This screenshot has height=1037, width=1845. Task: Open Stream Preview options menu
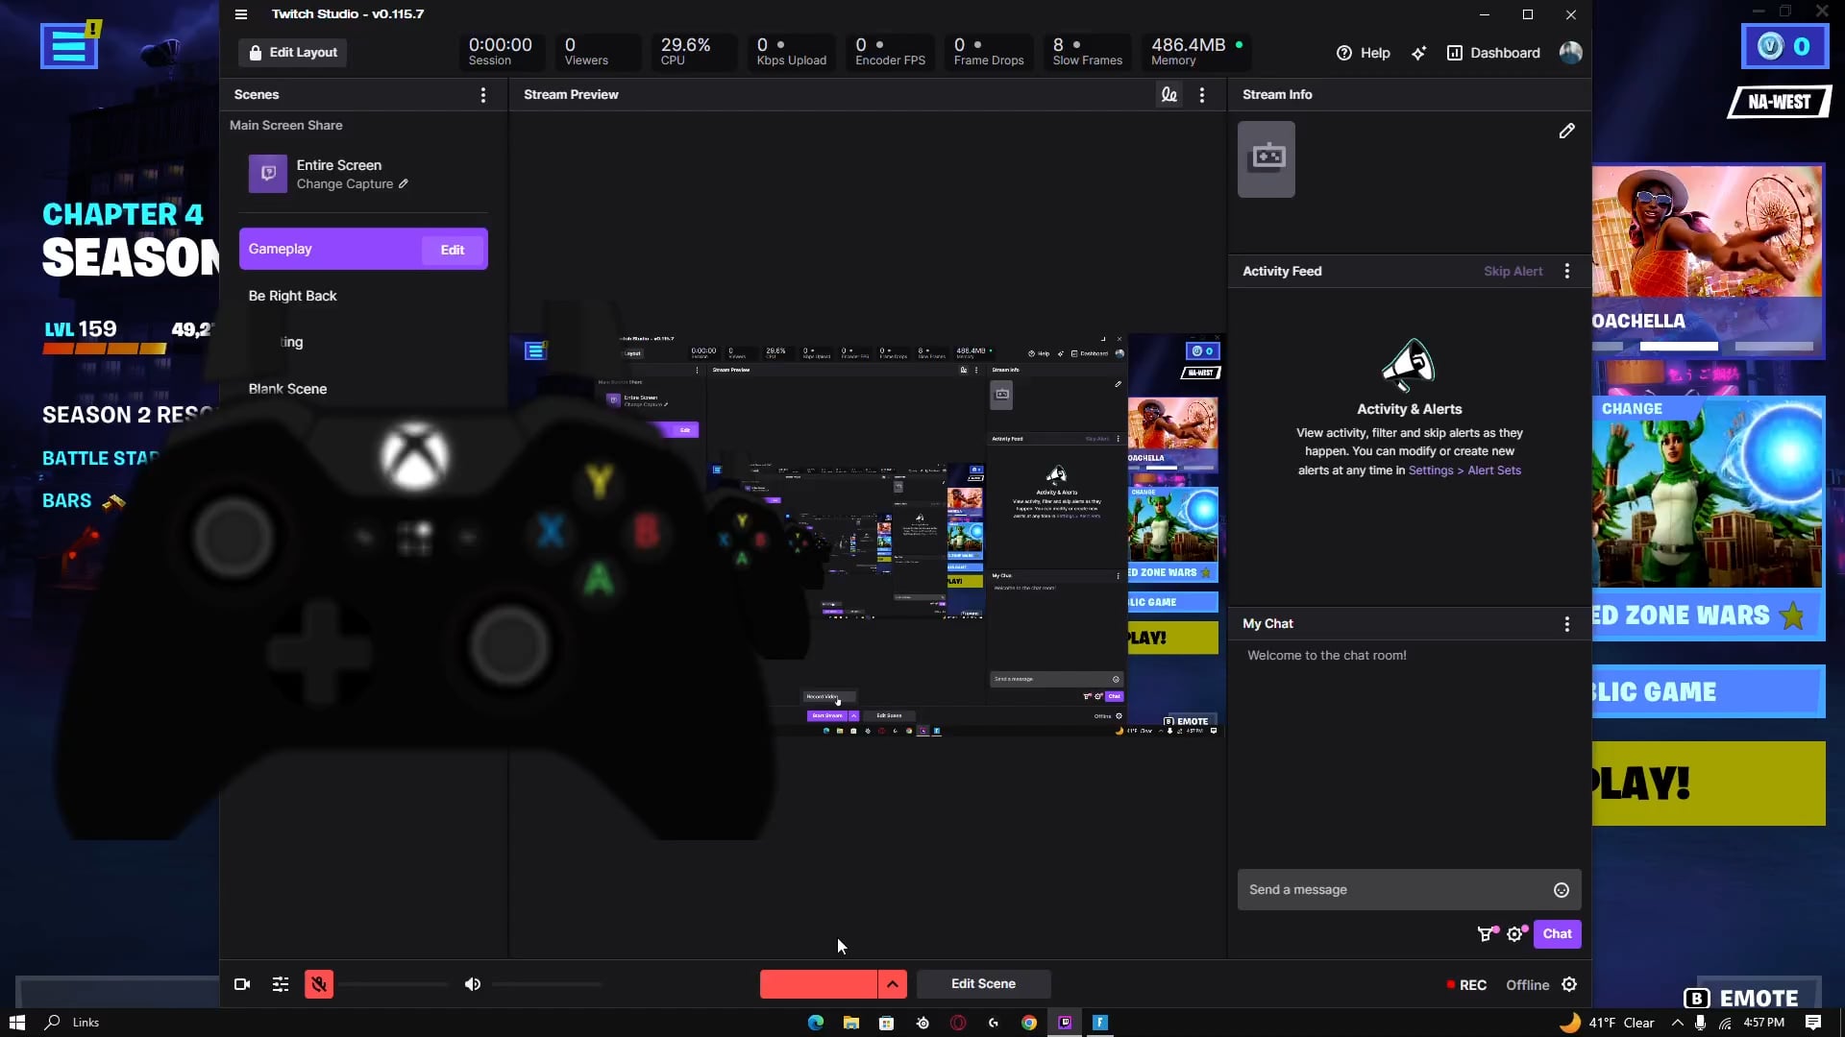pyautogui.click(x=1202, y=95)
